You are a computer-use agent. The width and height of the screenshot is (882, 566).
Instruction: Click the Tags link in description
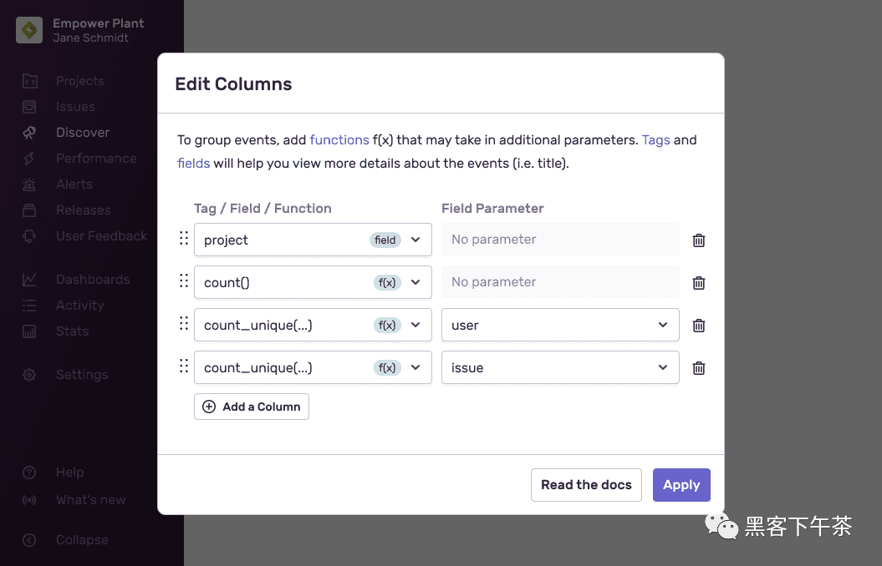(656, 140)
